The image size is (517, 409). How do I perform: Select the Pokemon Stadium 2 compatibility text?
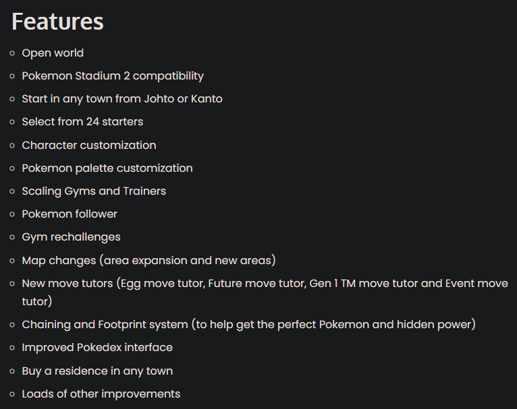[113, 76]
